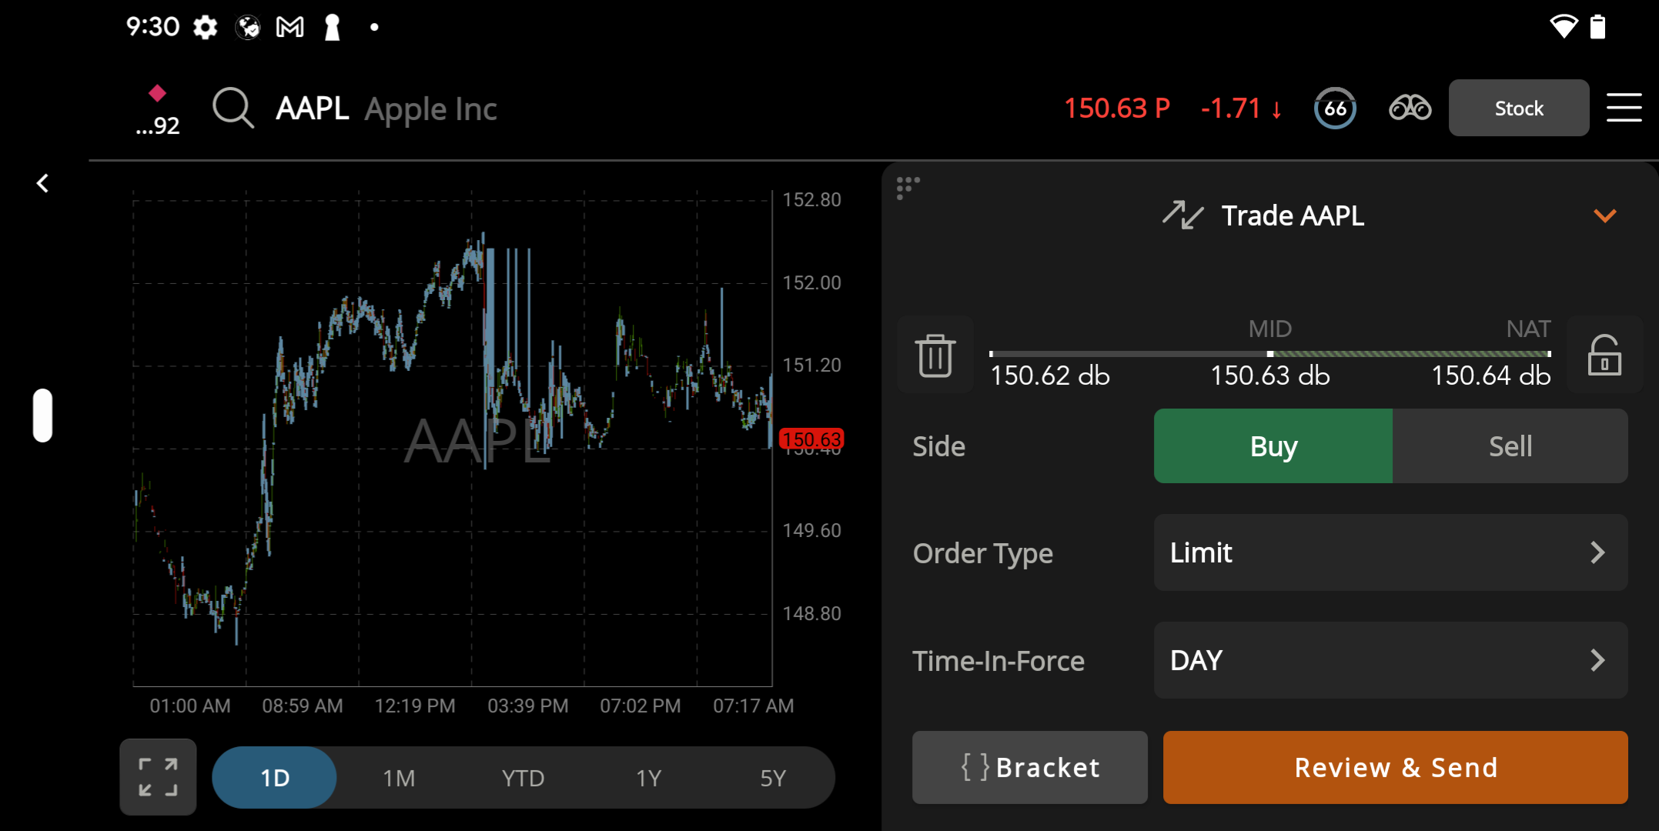Click the Trade AAPL order ticket icon
Image resolution: width=1659 pixels, height=831 pixels.
click(1183, 215)
